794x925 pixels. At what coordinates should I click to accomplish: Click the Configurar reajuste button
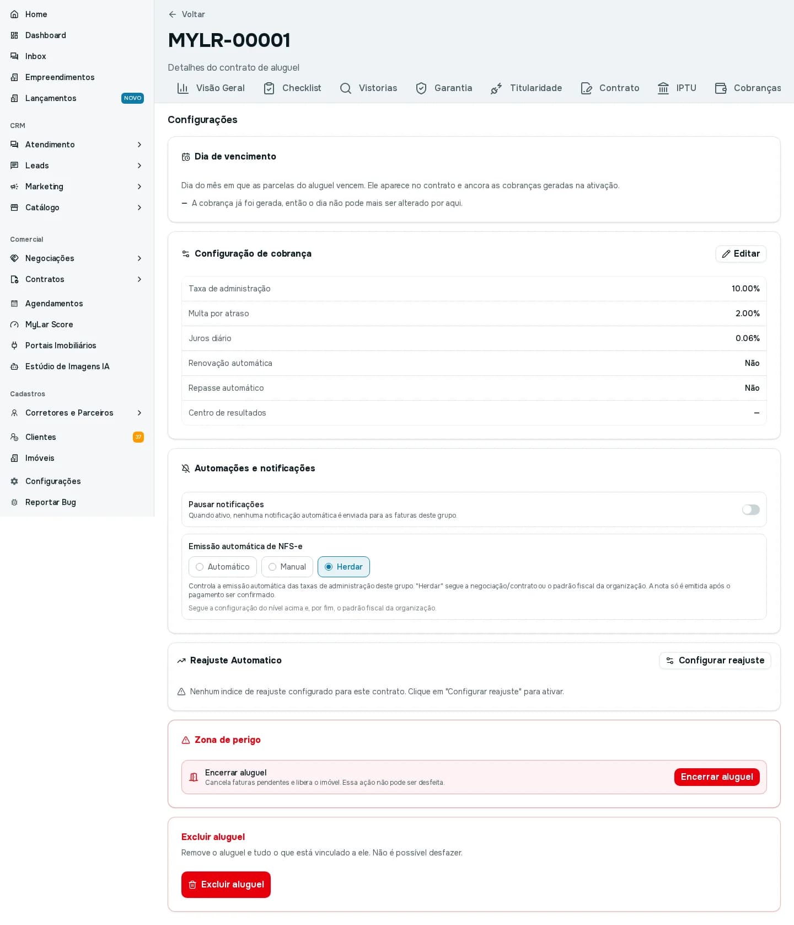[x=715, y=661]
